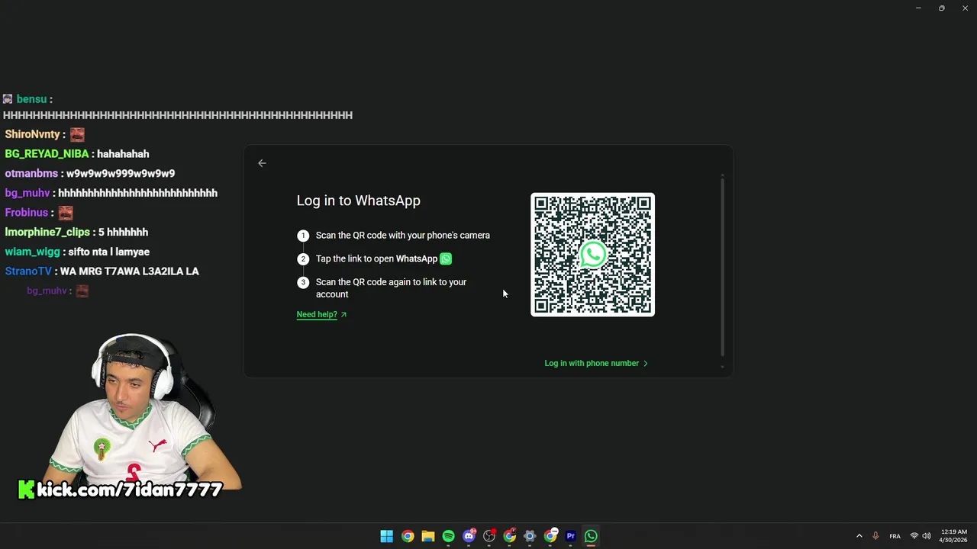This screenshot has width=977, height=549.
Task: Go back using the arrow in WhatsApp login
Action: point(262,163)
